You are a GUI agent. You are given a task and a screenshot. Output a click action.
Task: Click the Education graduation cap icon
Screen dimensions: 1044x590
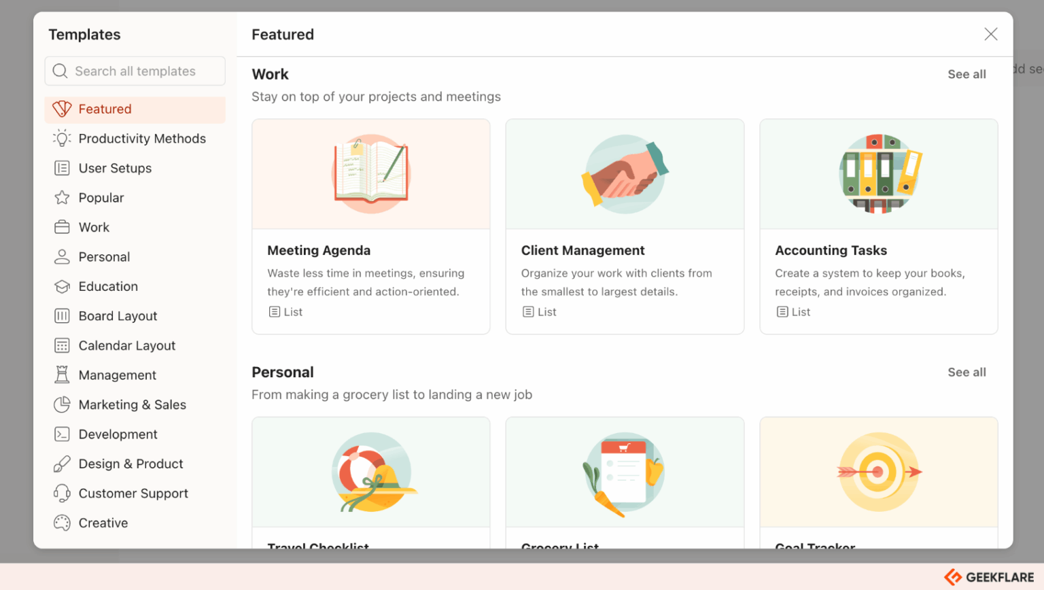62,286
